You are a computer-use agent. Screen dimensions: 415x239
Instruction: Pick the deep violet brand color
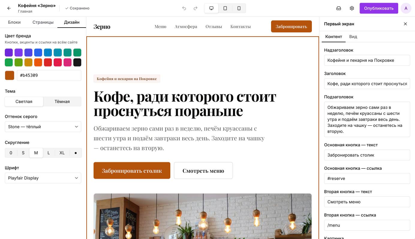tap(9, 52)
